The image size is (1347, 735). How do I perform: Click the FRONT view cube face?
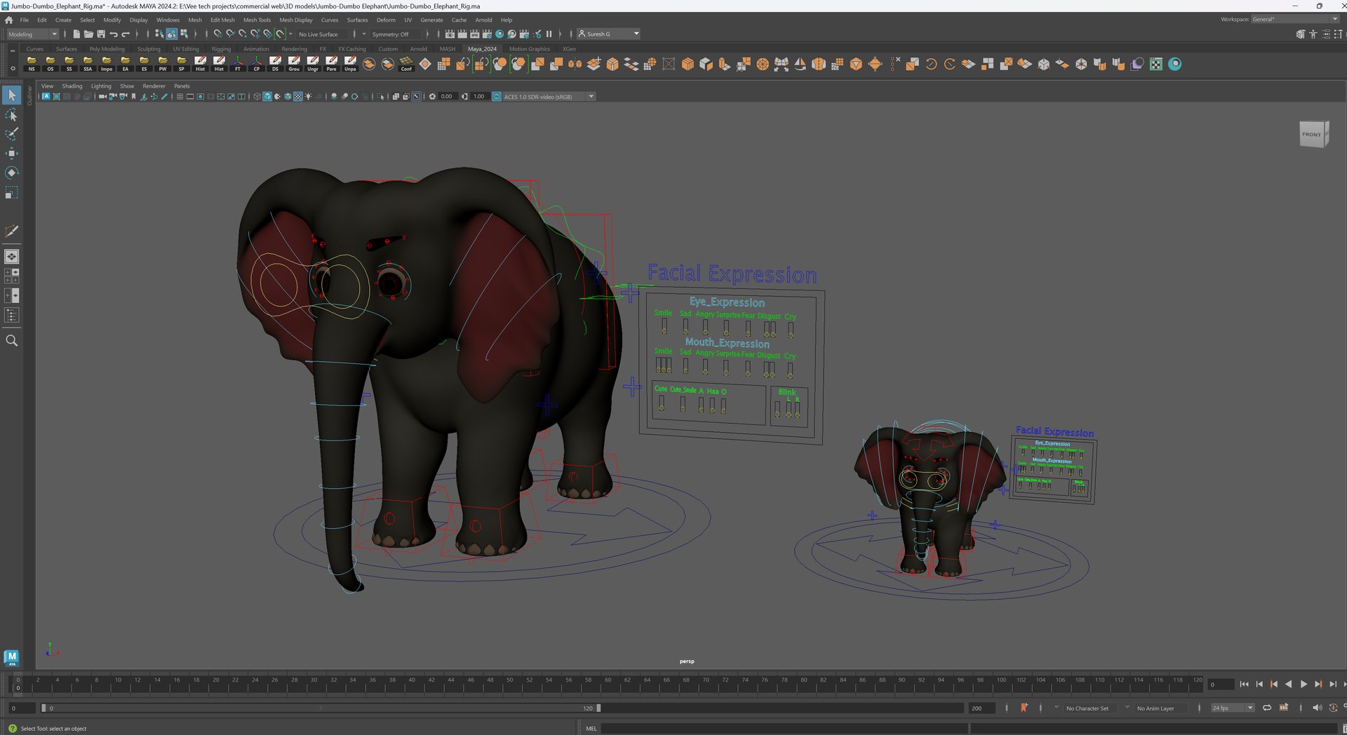pos(1312,134)
